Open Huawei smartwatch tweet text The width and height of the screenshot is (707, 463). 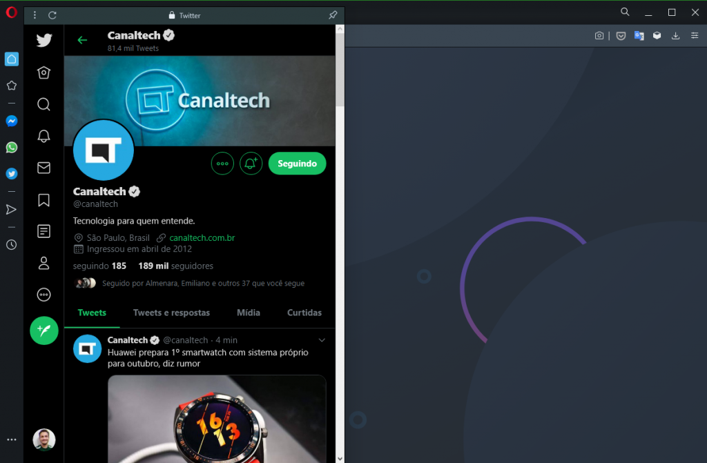[x=208, y=358]
